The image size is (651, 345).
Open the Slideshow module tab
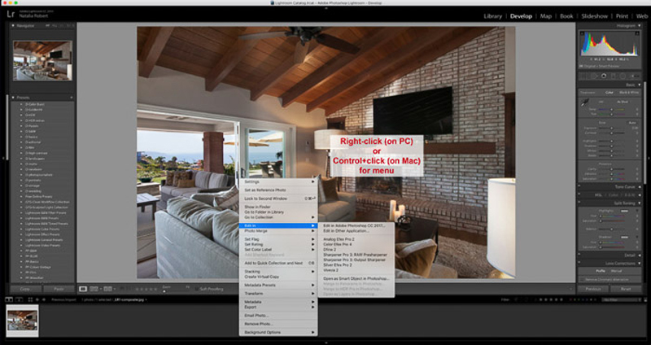(594, 15)
